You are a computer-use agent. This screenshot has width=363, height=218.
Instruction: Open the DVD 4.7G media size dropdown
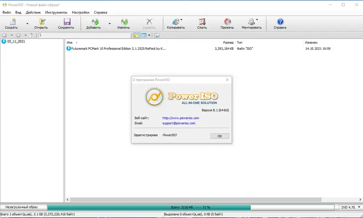[x=351, y=207]
